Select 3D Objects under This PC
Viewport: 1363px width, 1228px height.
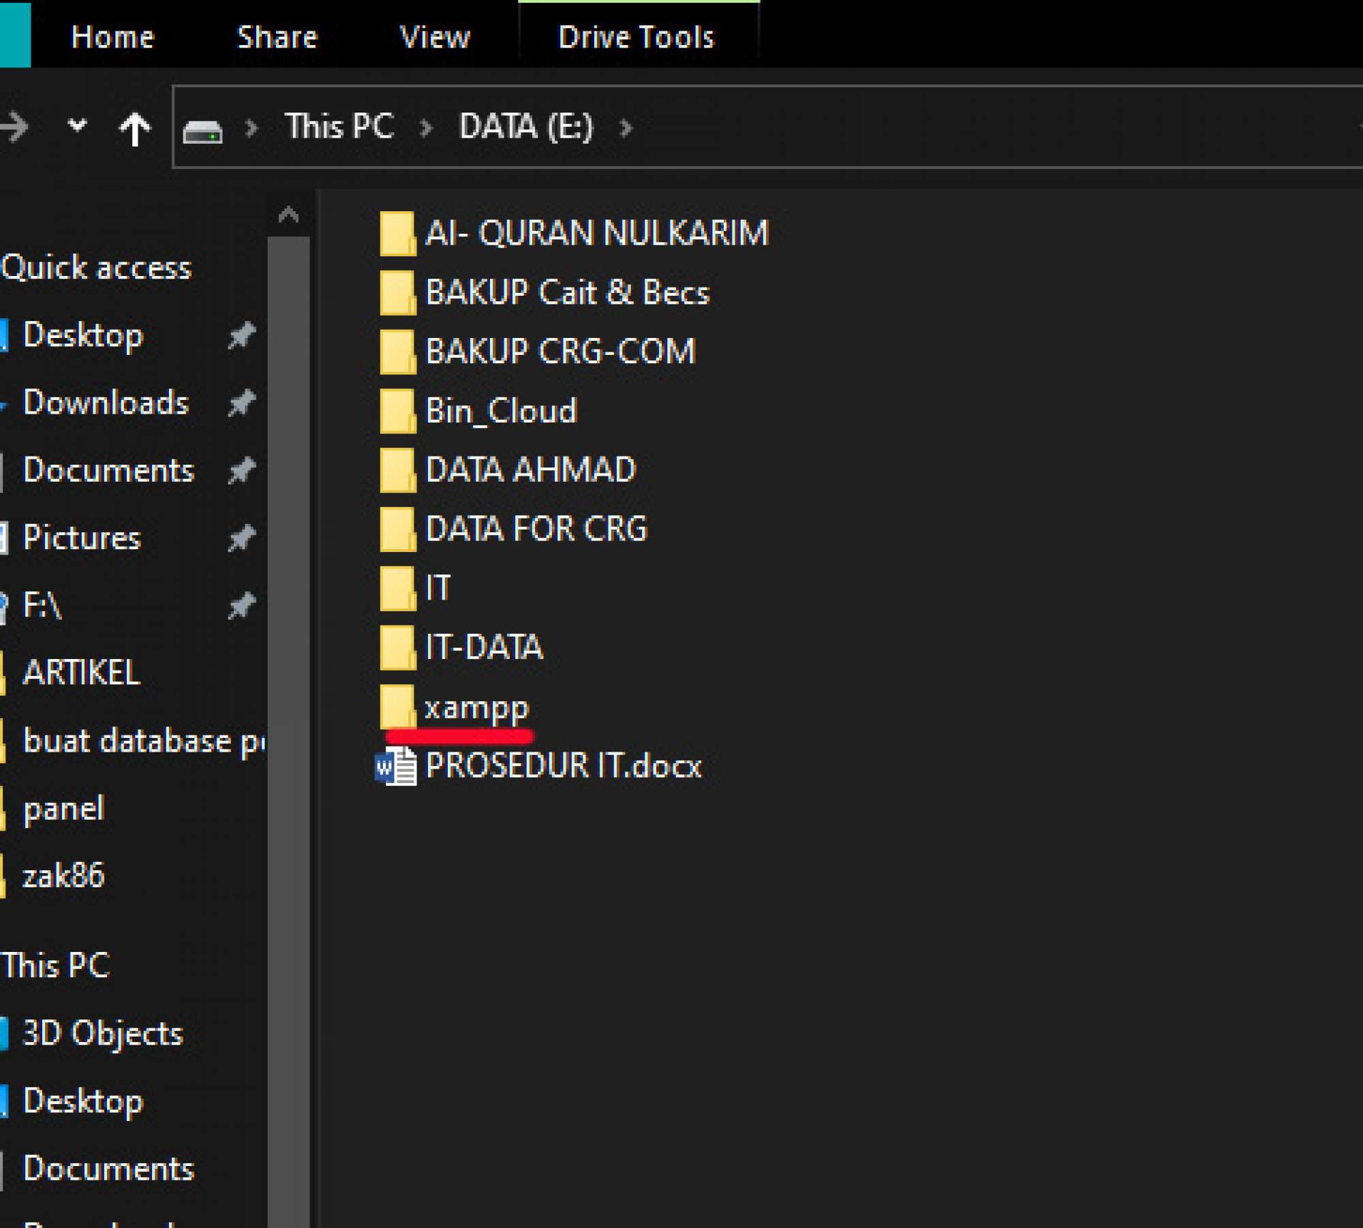point(102,1033)
